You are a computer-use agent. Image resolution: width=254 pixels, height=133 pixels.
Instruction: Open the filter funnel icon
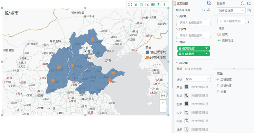tap(136, 4)
